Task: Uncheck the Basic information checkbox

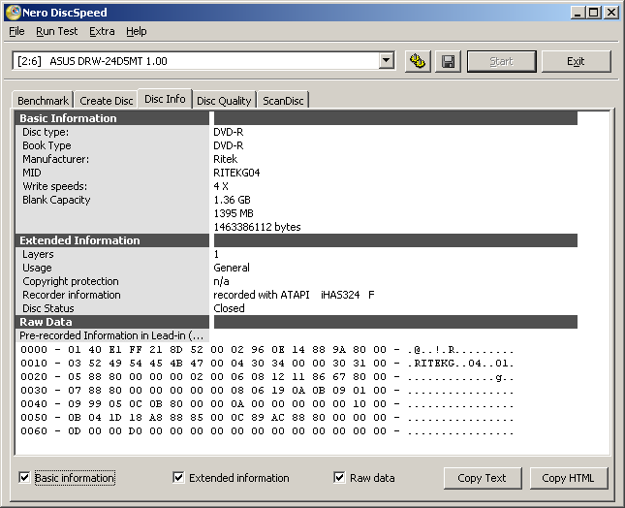Action: (24, 477)
